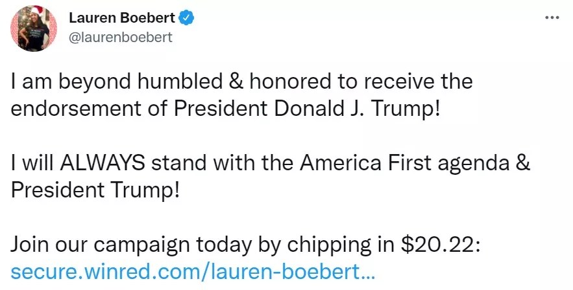Follow the secure.winred.com campaign link
This screenshot has width=573, height=290.
click(x=193, y=269)
